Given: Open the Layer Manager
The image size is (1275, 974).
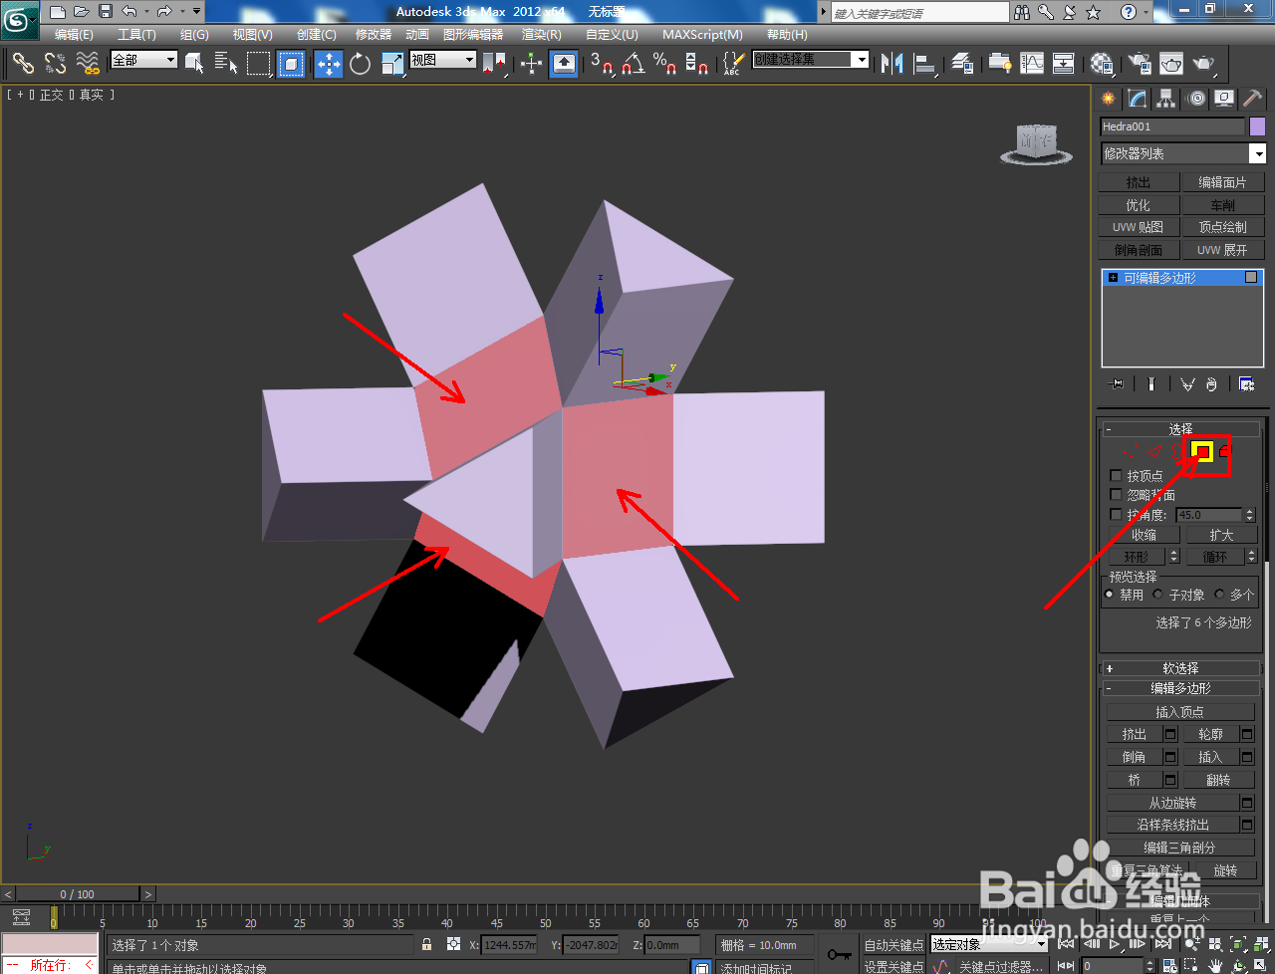Looking at the screenshot, I should [x=962, y=64].
